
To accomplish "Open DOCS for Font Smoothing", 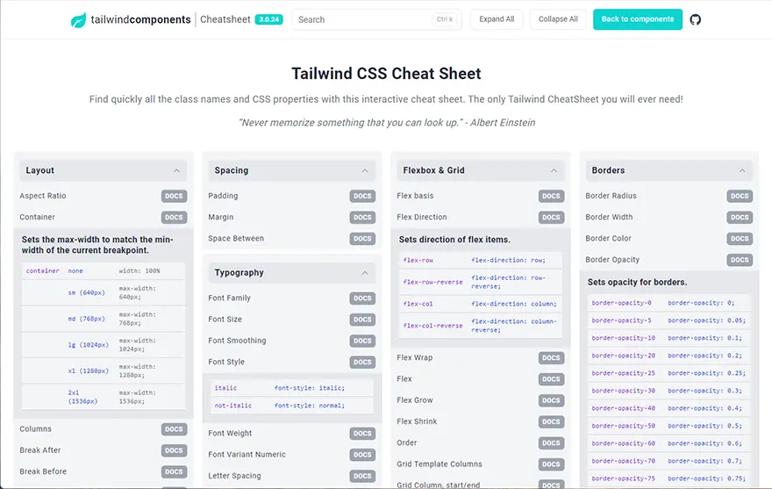I will 362,341.
